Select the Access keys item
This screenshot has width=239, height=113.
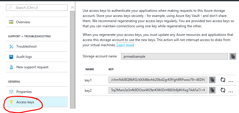coord(37,102)
